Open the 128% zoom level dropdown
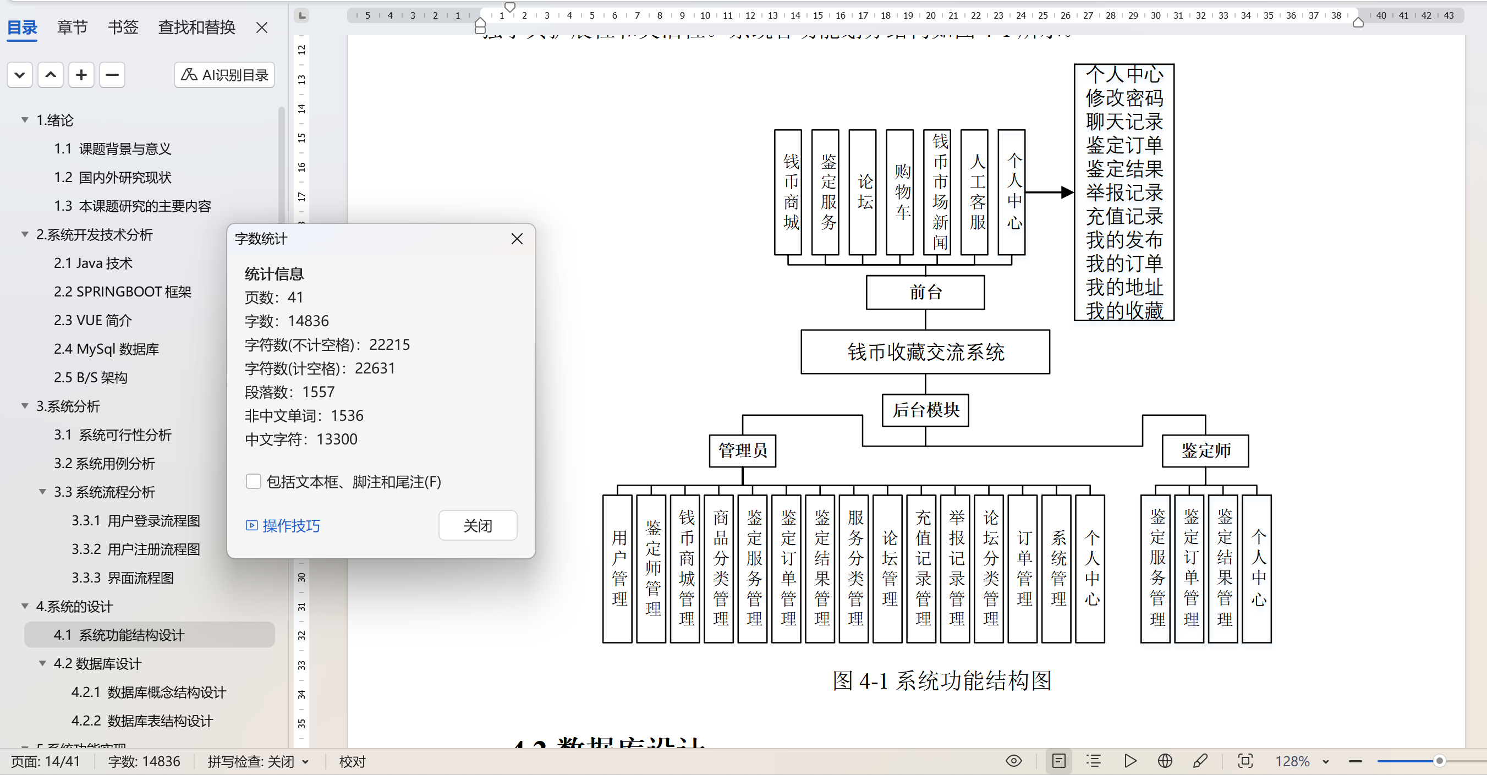This screenshot has width=1487, height=775. [x=1326, y=762]
